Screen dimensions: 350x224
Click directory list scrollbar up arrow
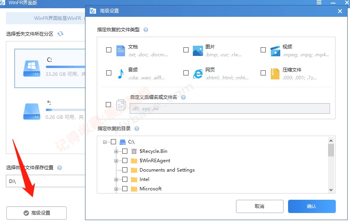[331, 141]
